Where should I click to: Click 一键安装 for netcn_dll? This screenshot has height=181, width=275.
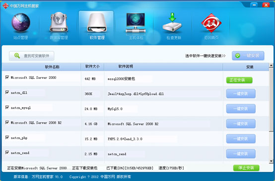[x=241, y=94]
